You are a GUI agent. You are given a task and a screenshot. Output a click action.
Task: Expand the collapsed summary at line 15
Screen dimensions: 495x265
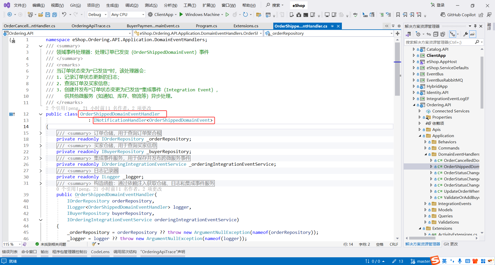(40, 133)
